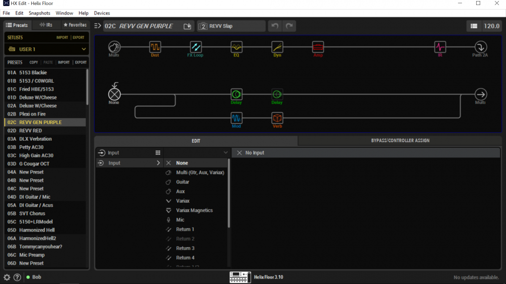The image size is (506, 284).
Task: Select the Dyn dynamics block
Action: pyautogui.click(x=277, y=47)
